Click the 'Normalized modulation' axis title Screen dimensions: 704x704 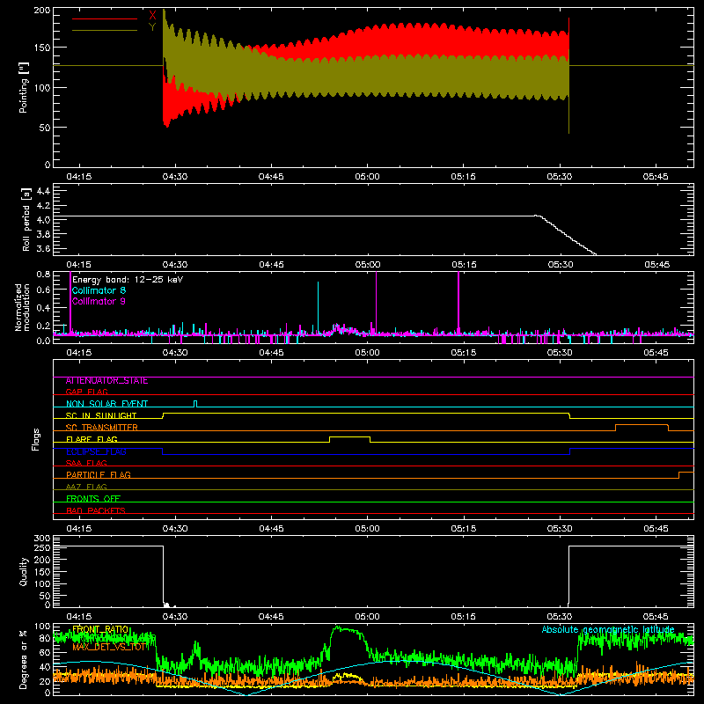coord(23,307)
